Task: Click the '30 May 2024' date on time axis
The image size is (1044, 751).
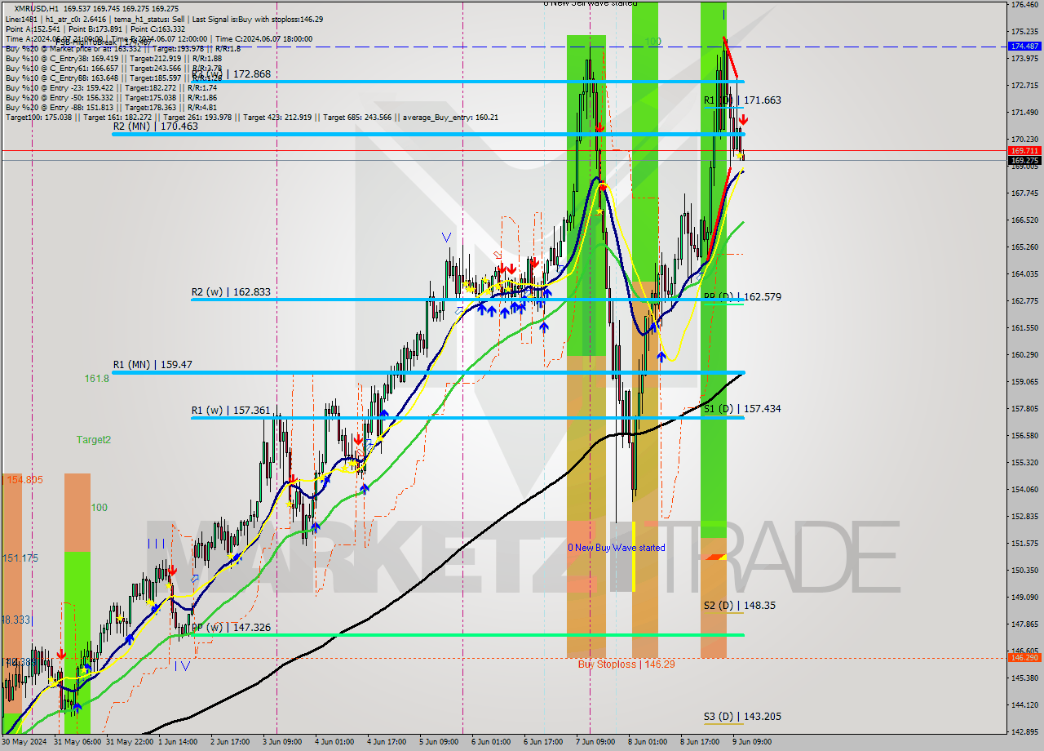Action: coord(24,742)
